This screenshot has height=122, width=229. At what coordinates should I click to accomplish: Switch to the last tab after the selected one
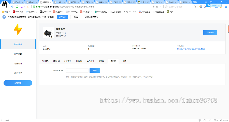point(124,61)
